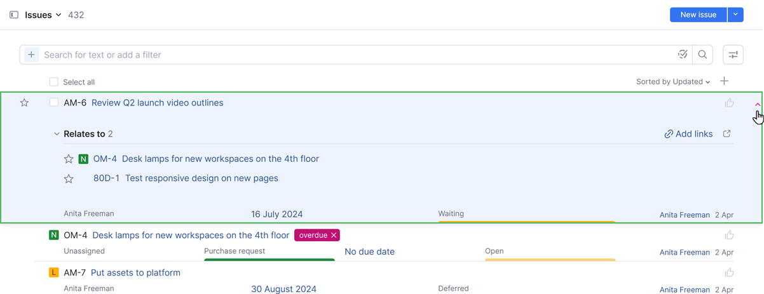764x294 pixels.
Task: Open the New issue dropdown arrow
Action: [735, 15]
